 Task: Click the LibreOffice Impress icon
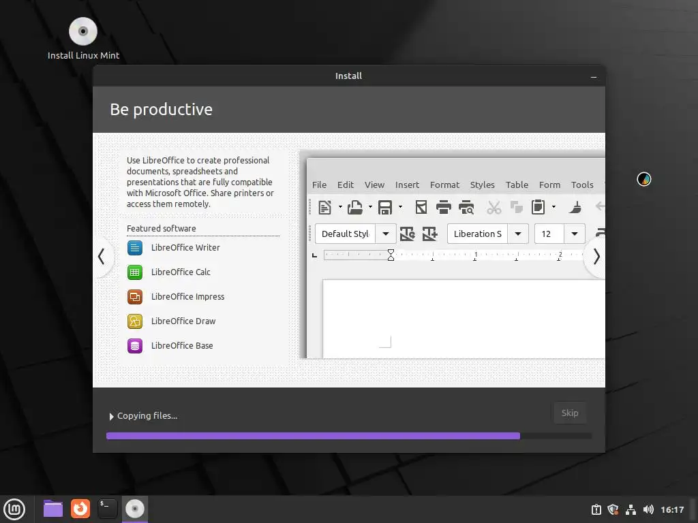click(135, 297)
